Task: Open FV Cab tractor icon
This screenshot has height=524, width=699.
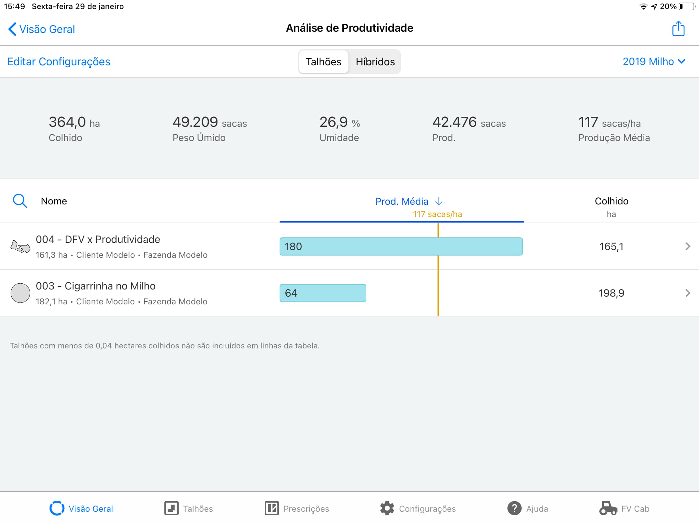Action: pyautogui.click(x=608, y=508)
